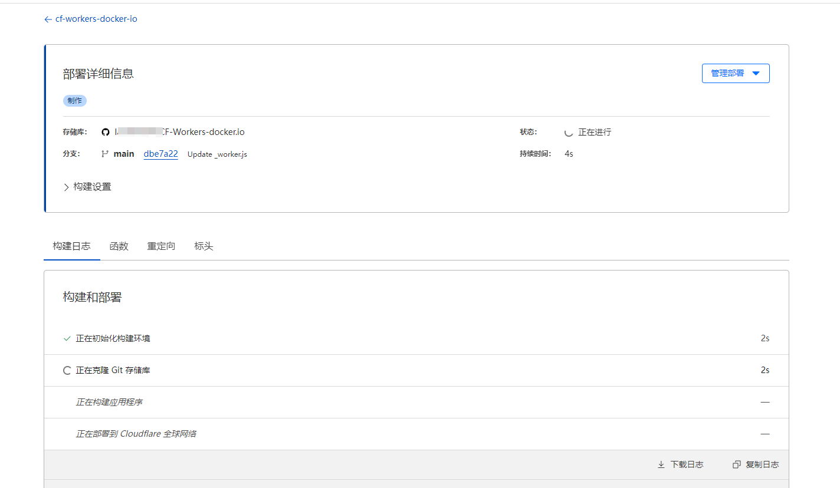840x488 pixels.
Task: Select the 构建日志 tab
Action: pos(71,246)
